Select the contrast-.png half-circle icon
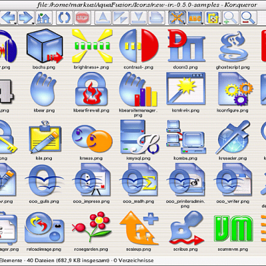 [139, 46]
